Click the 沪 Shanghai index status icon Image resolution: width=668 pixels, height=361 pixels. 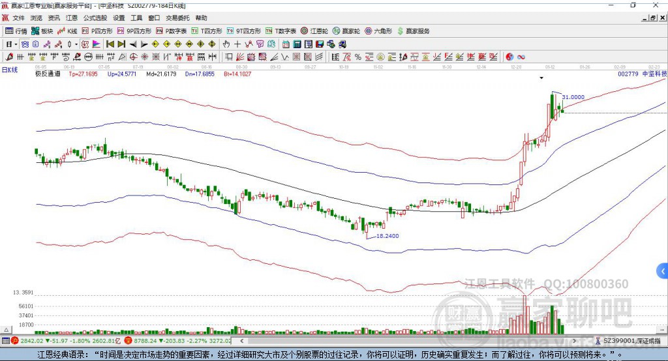click(x=15, y=341)
